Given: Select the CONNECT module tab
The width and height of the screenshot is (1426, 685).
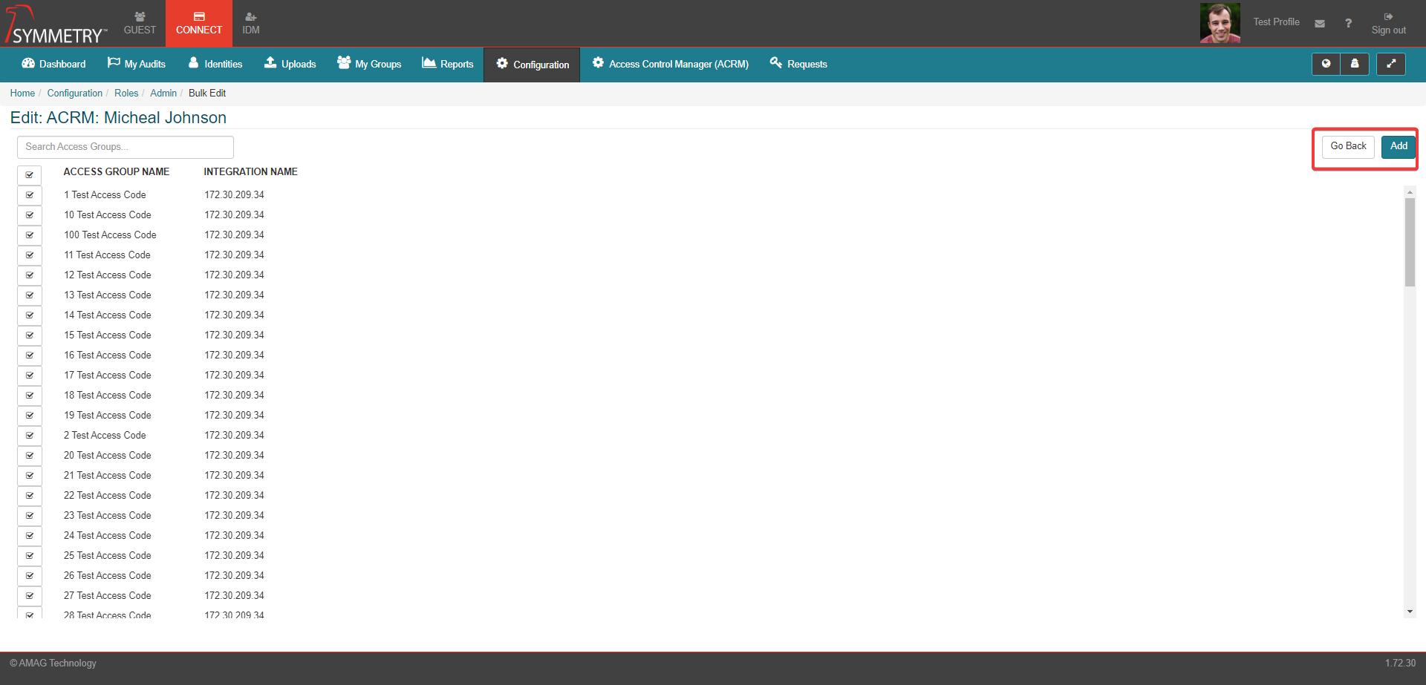Looking at the screenshot, I should (199, 23).
